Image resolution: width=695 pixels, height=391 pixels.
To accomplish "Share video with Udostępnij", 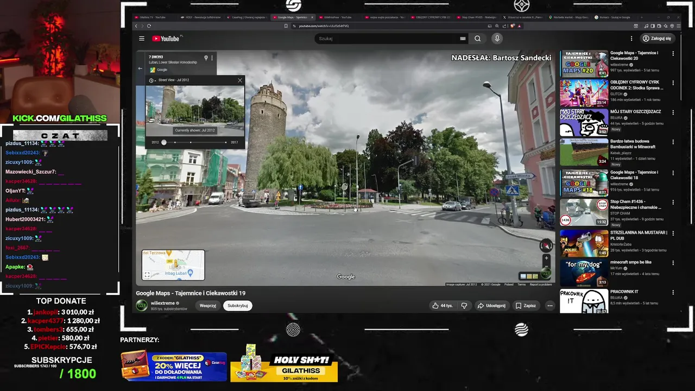I will pyautogui.click(x=491, y=306).
